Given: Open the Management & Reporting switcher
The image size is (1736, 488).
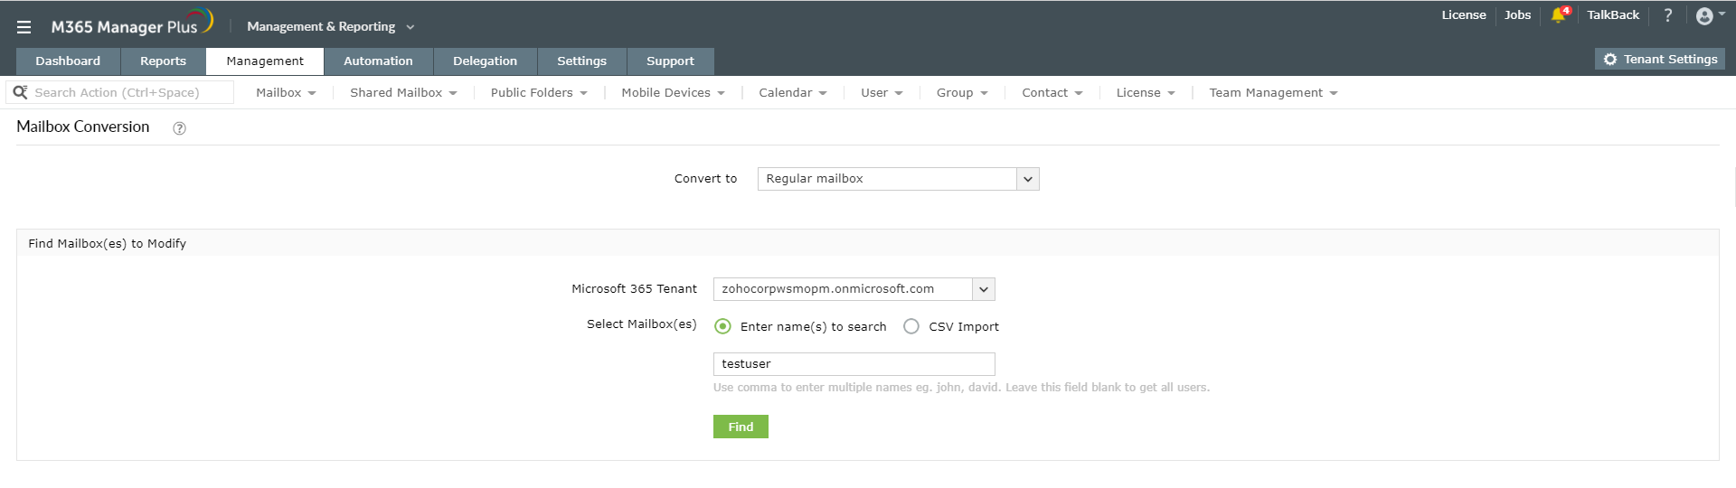Looking at the screenshot, I should tap(330, 27).
